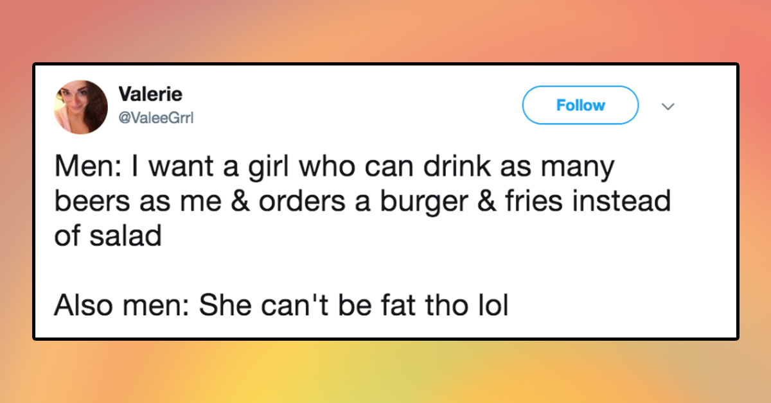Viewport: 771px width, 403px height.
Task: Open Valerie's profile picture
Action: pos(81,107)
